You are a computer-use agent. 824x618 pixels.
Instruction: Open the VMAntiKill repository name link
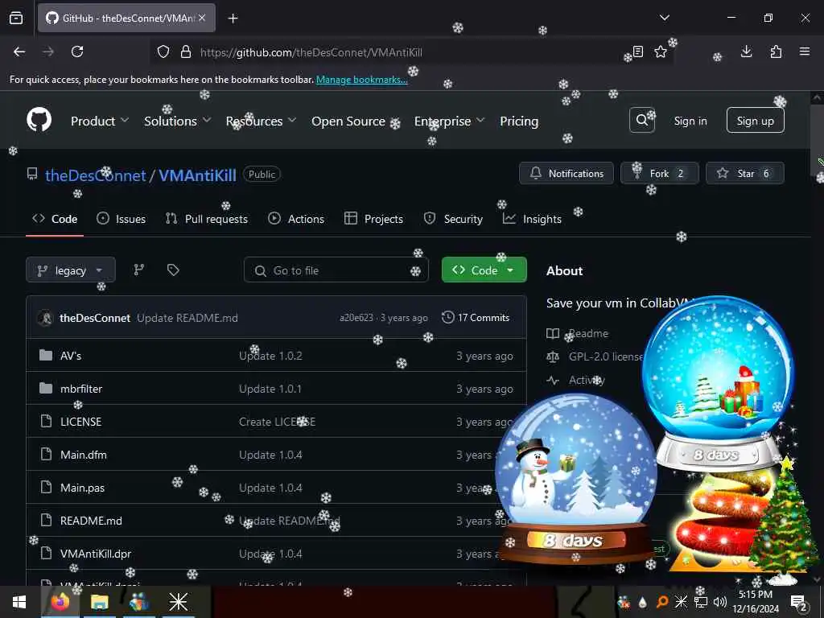point(198,175)
